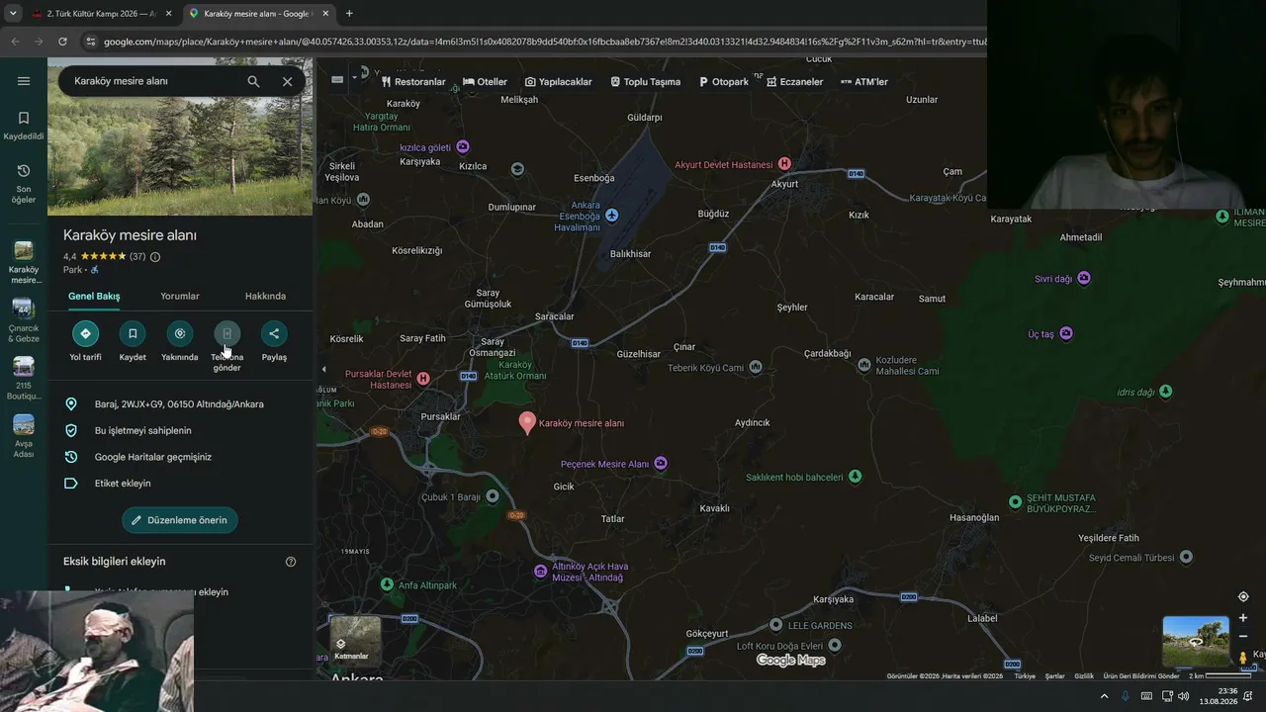The width and height of the screenshot is (1266, 712).
Task: Filter map by Toplu Taşıma
Action: coord(646,82)
